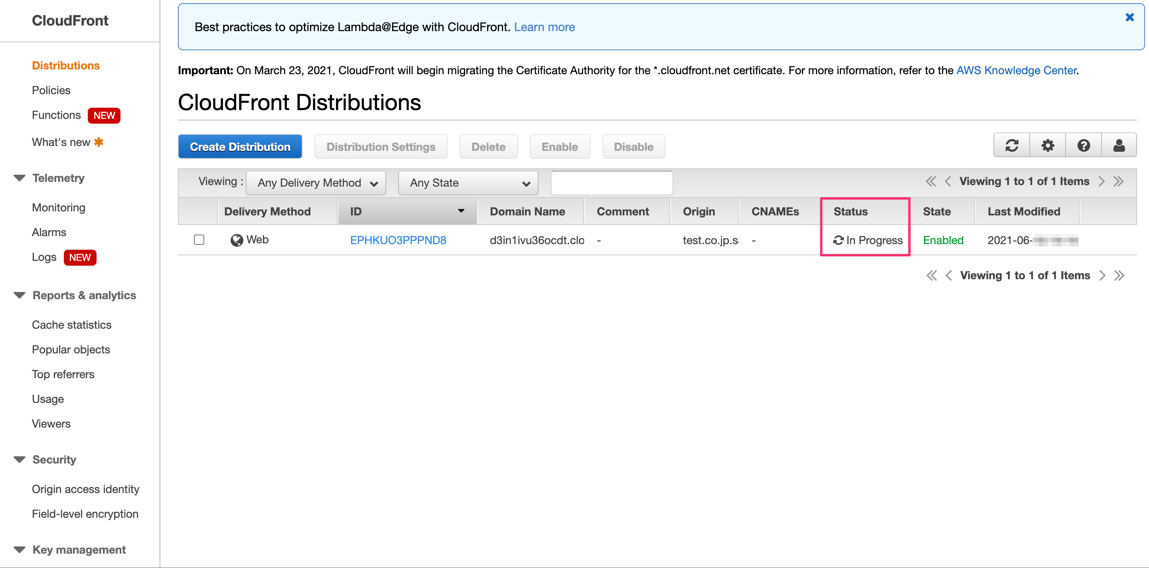This screenshot has width=1149, height=568.
Task: Open the account icon on the toolbar
Action: (1119, 145)
